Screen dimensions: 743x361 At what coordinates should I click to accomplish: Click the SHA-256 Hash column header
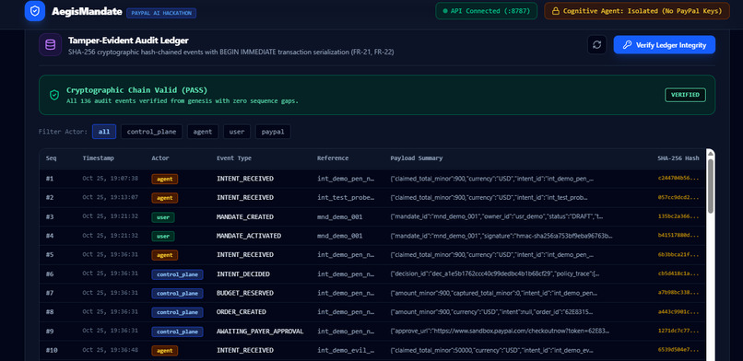678,158
